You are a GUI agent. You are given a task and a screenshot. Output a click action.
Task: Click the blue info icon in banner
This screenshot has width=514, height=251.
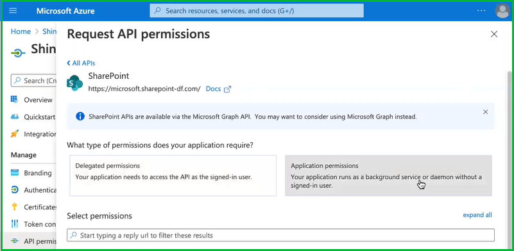point(80,116)
